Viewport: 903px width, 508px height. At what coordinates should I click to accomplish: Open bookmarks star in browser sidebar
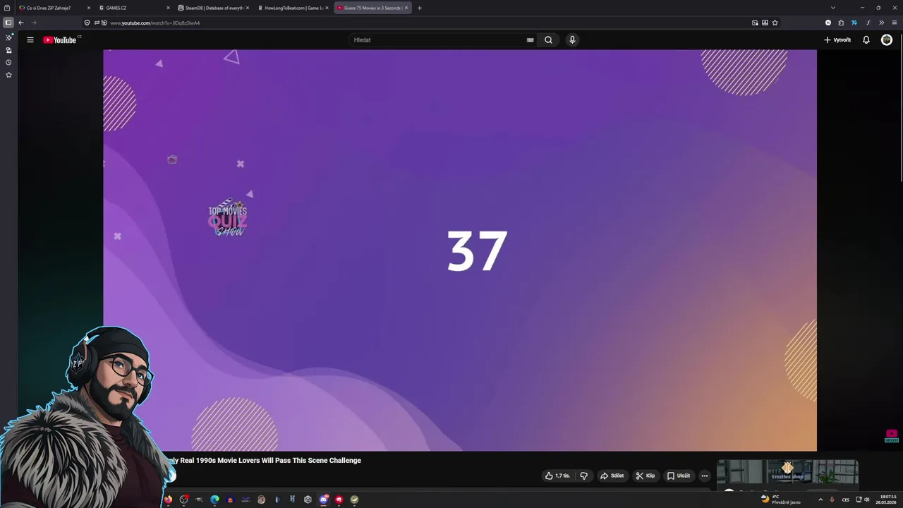[8, 74]
